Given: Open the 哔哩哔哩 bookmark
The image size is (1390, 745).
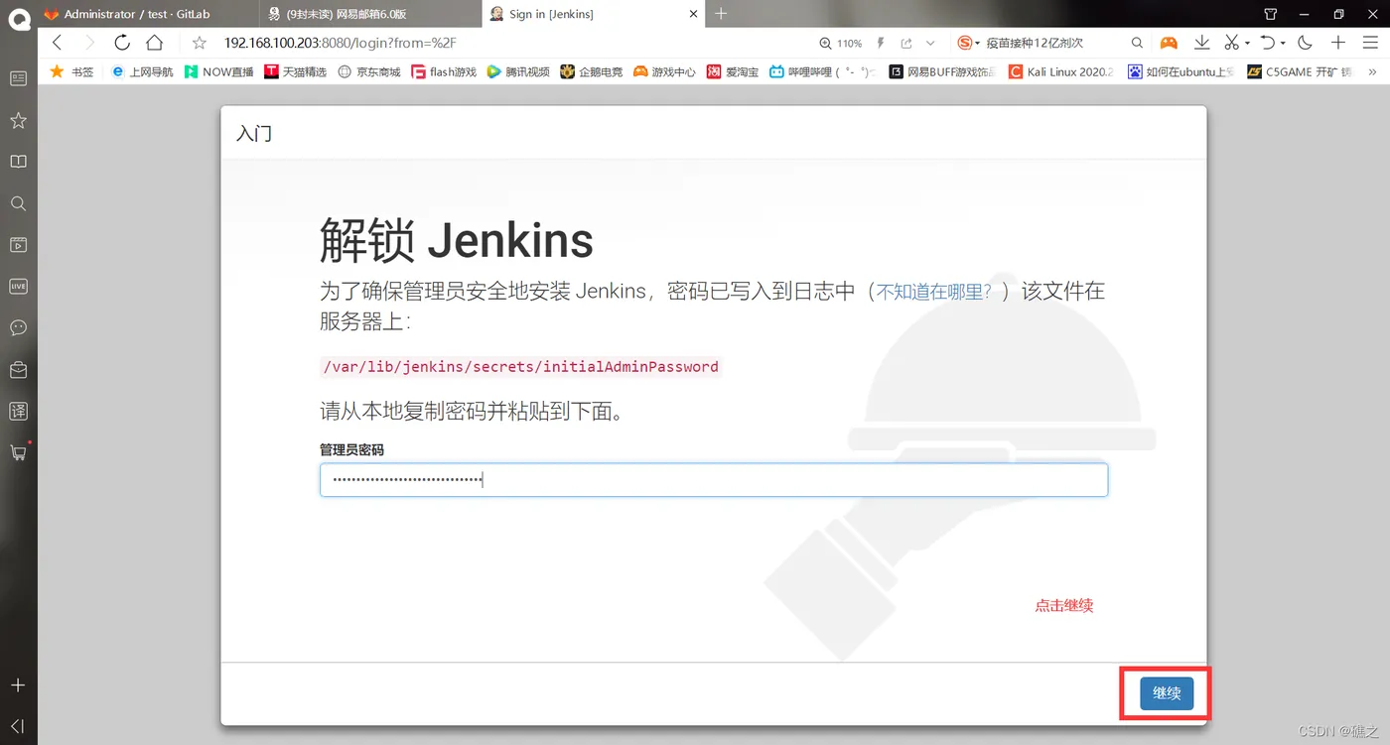Looking at the screenshot, I should 823,71.
